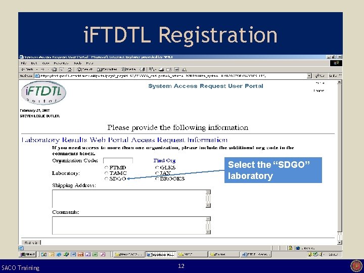Switch to the New SACO taskbar window
The image size is (364, 273).
(129, 254)
